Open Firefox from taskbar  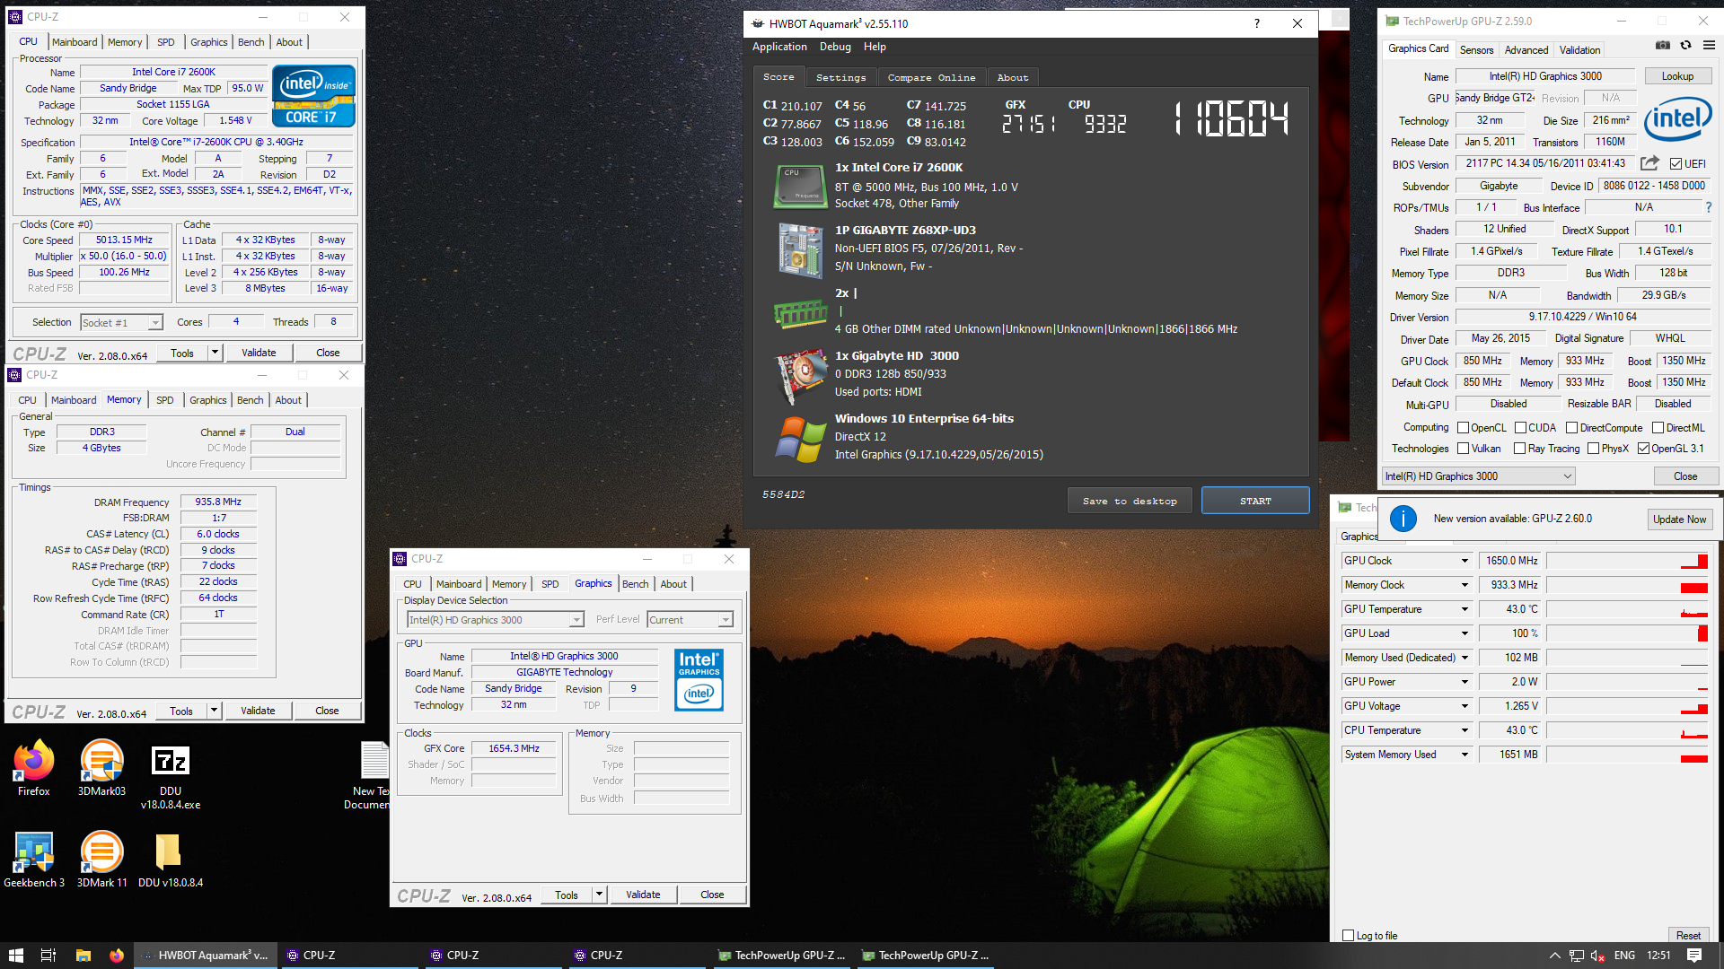point(117,956)
